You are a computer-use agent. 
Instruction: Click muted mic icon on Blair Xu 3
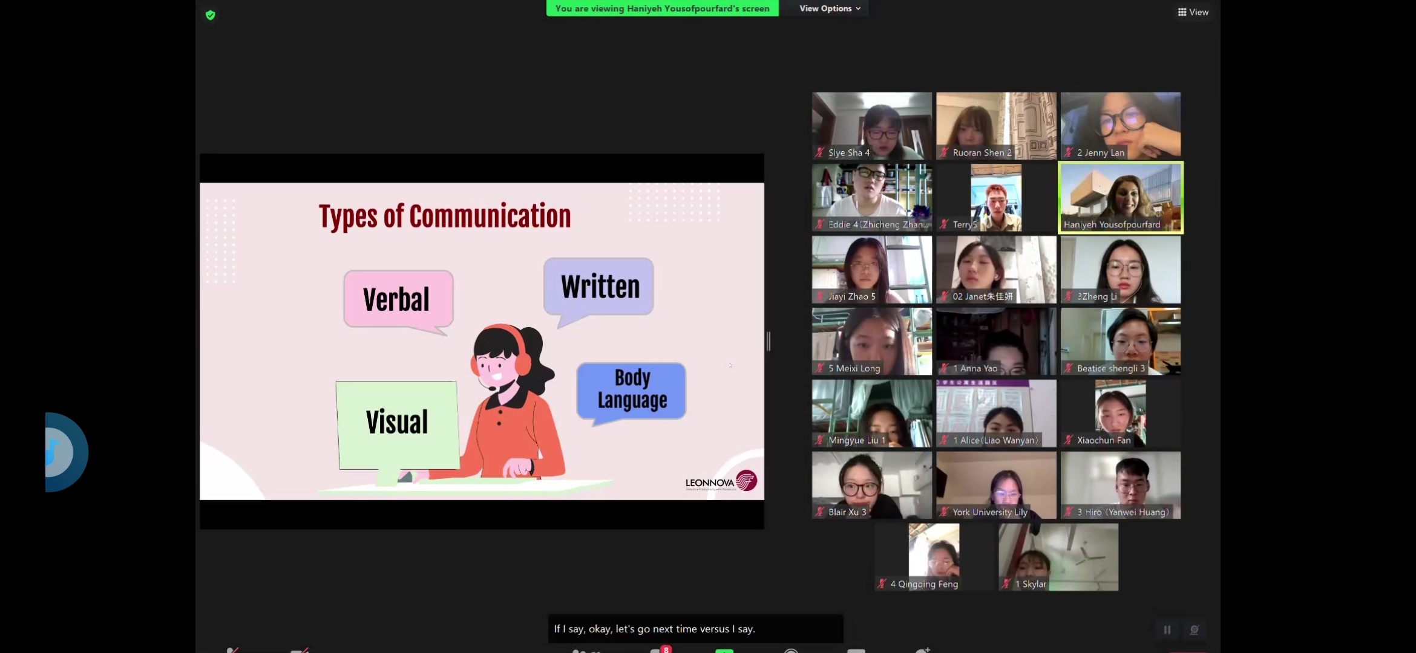820,512
